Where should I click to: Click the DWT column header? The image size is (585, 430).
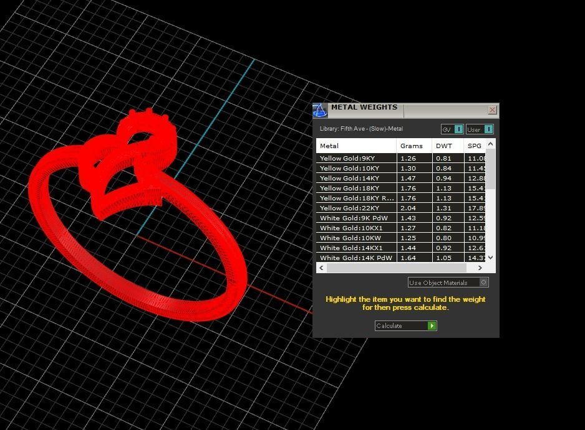click(x=448, y=146)
